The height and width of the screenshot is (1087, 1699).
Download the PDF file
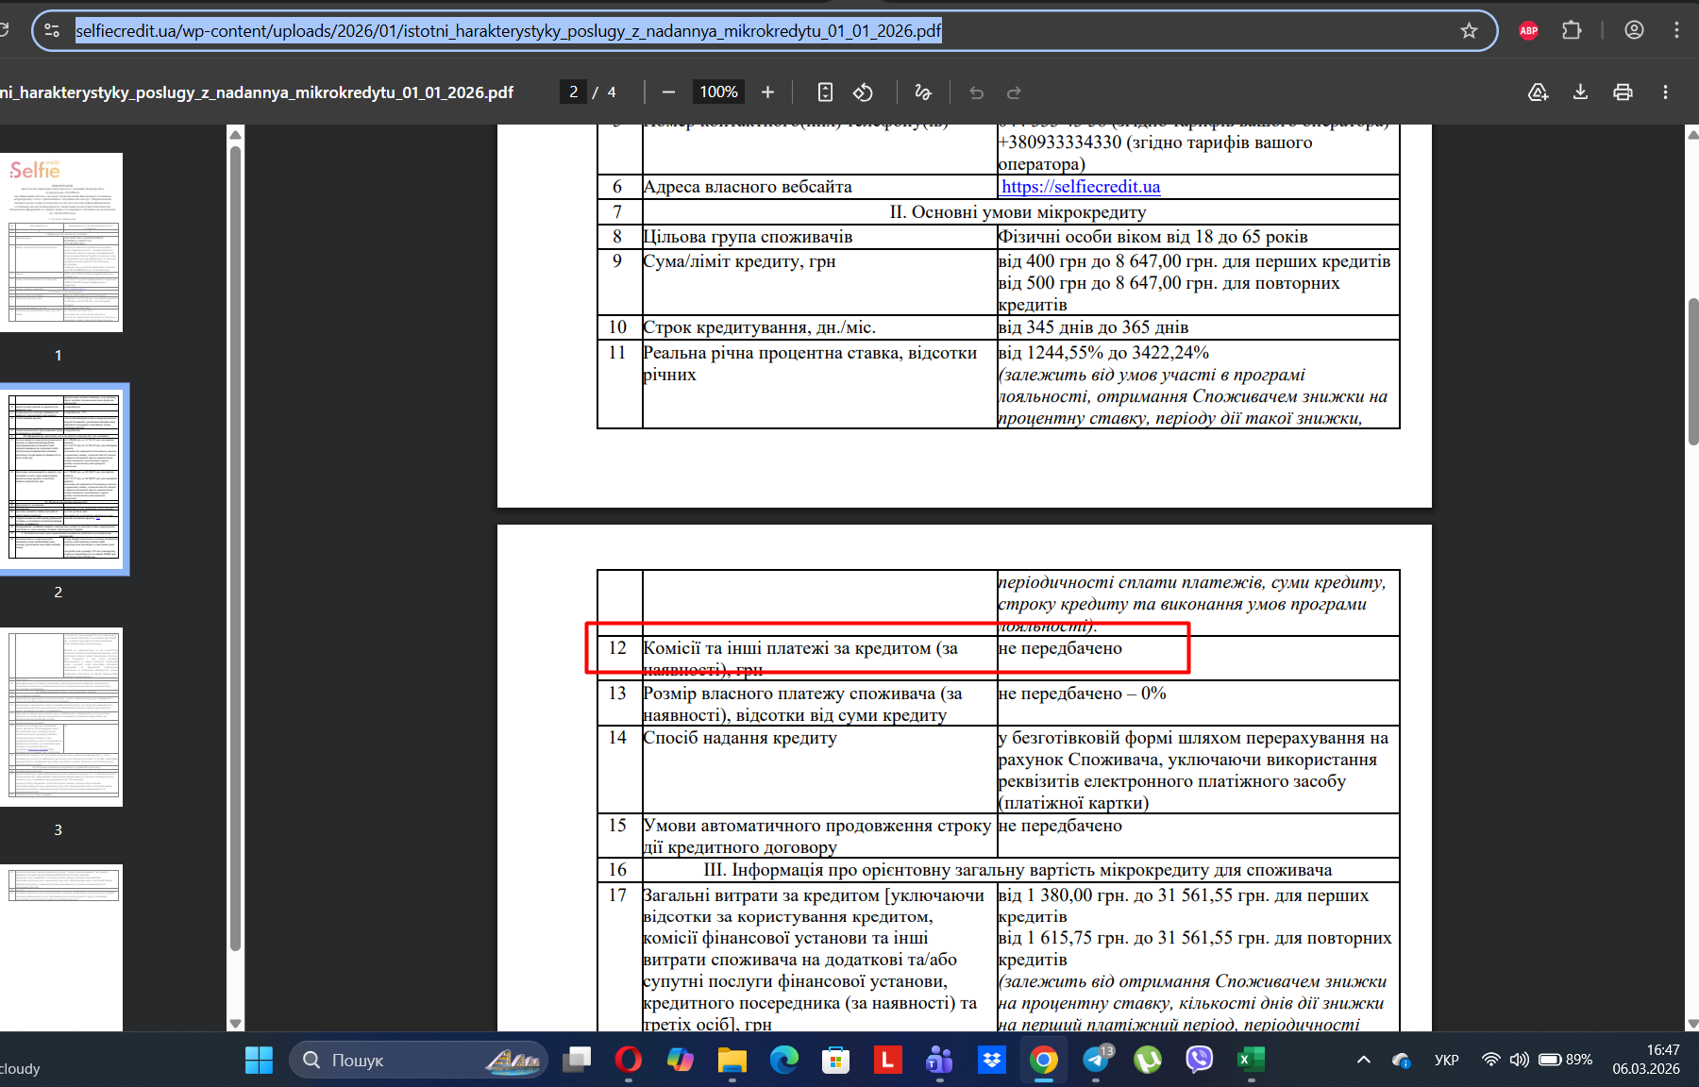(x=1580, y=92)
